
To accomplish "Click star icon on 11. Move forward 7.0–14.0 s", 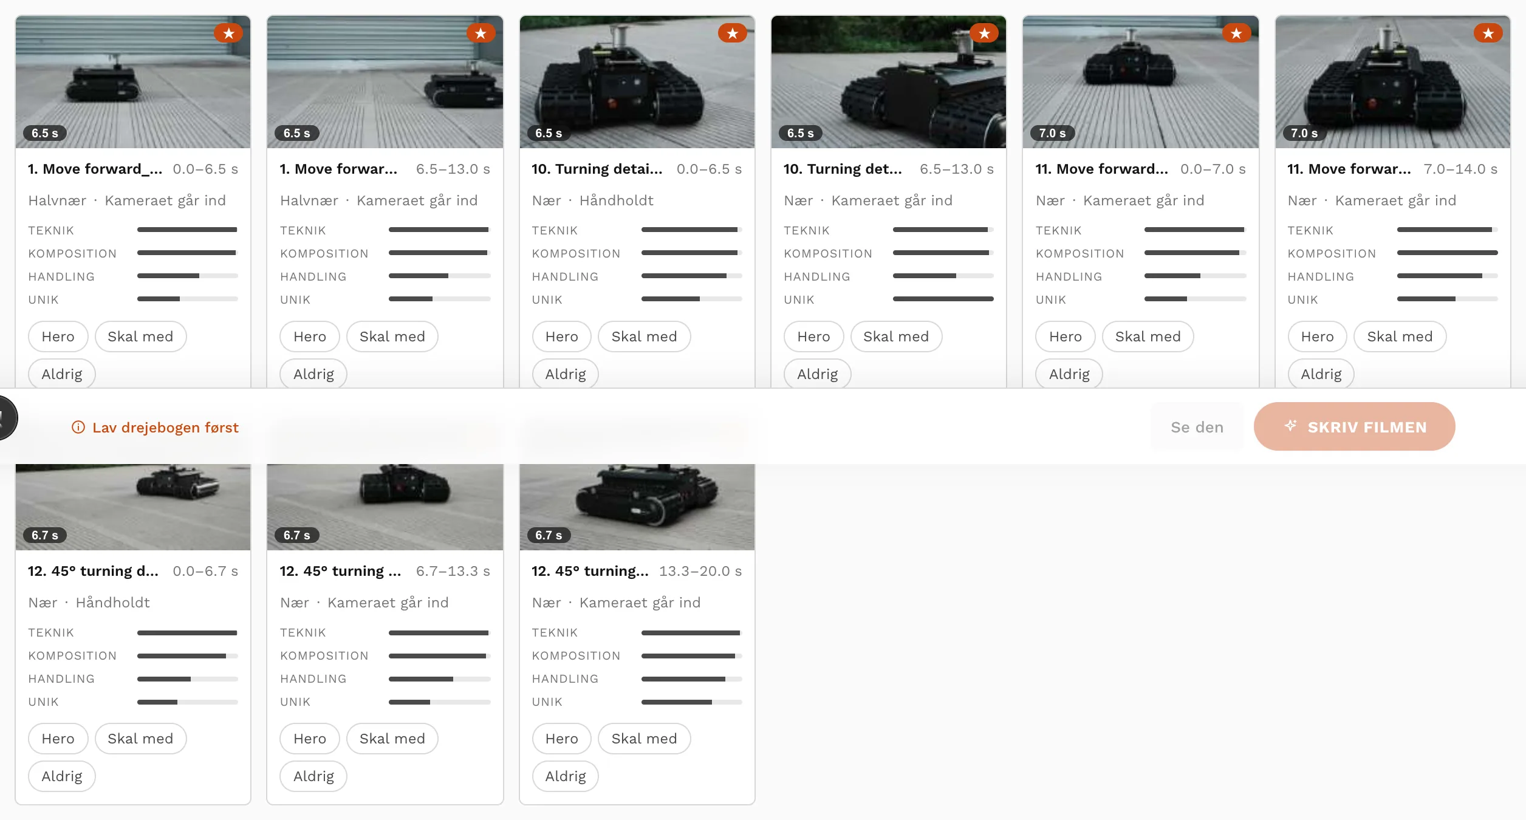I will click(x=1488, y=33).
